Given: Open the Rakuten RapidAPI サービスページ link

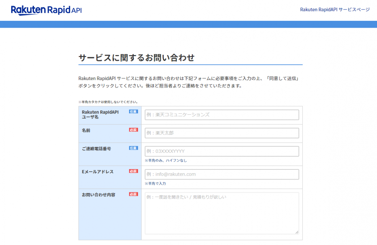Looking at the screenshot, I should click(335, 10).
